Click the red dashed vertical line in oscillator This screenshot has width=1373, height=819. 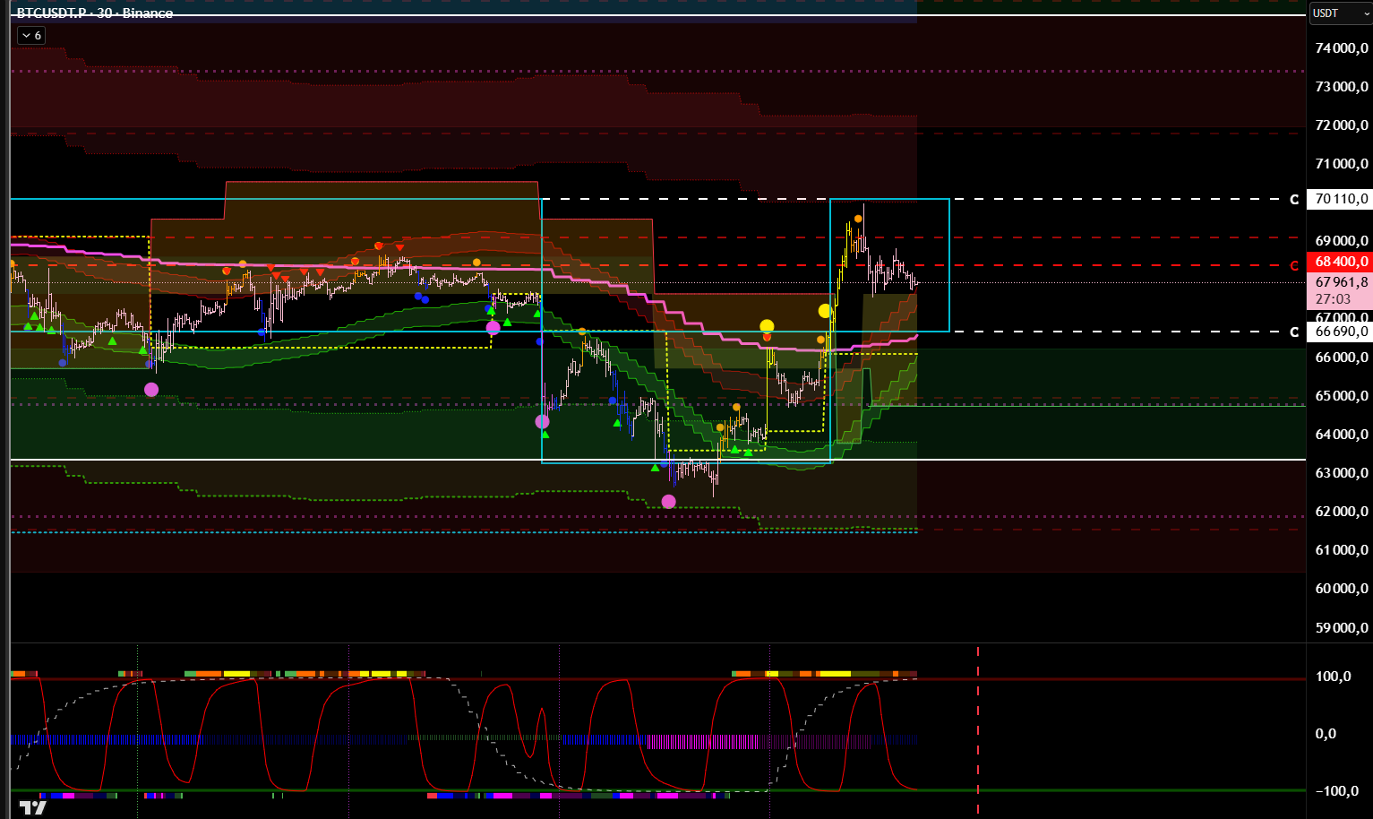(978, 726)
